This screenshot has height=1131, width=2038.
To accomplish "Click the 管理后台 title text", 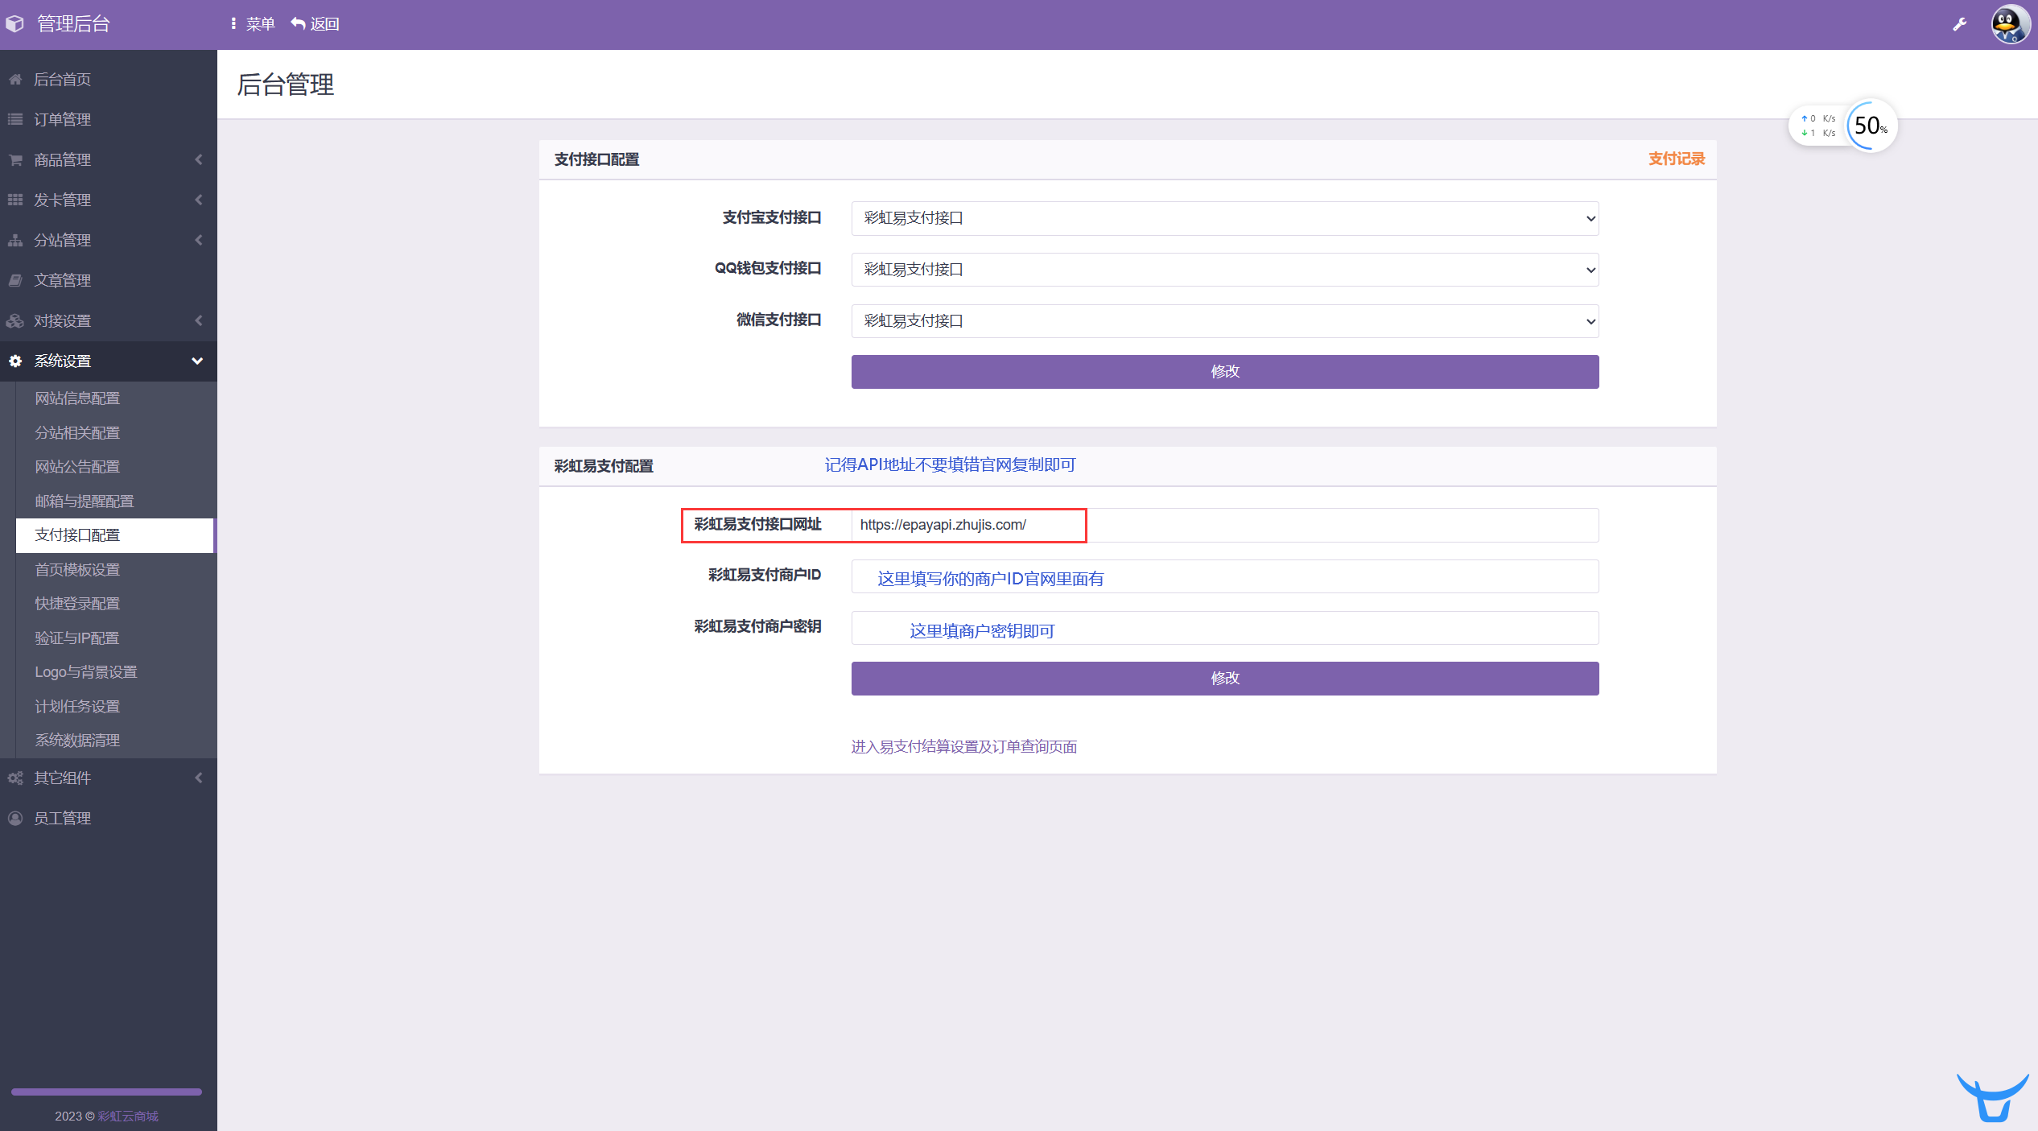I will (74, 24).
